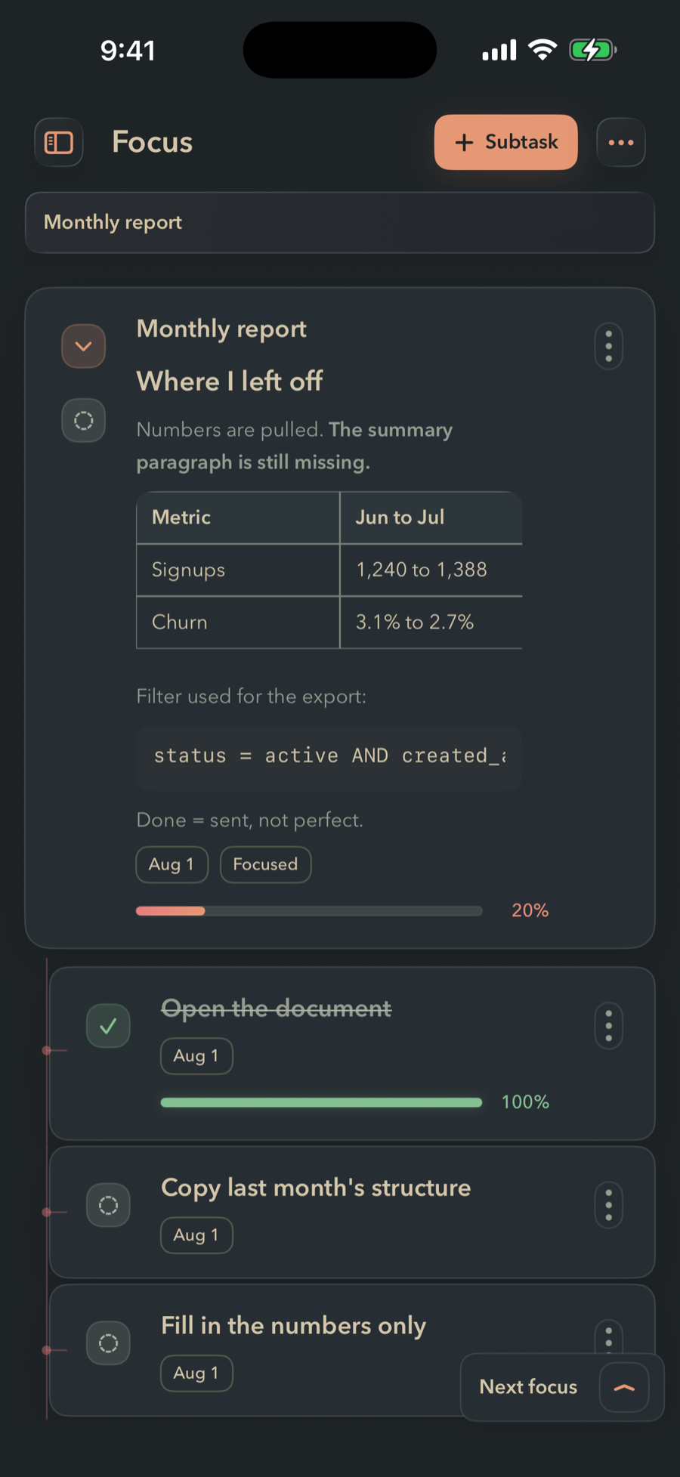
Task: Tap the Wi-Fi status icon
Action: point(542,50)
